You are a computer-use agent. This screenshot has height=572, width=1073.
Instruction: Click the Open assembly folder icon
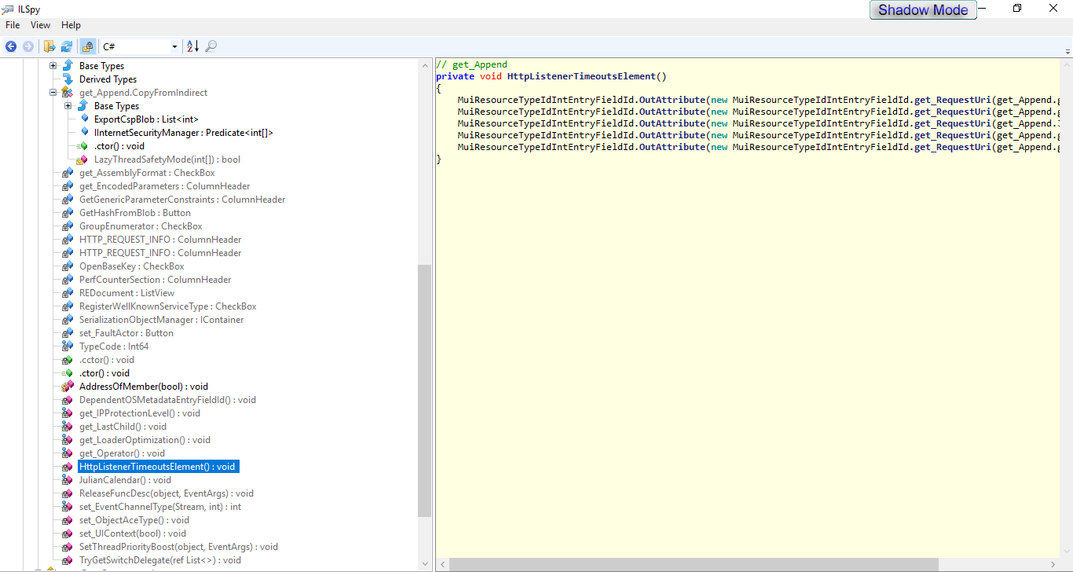coord(49,46)
